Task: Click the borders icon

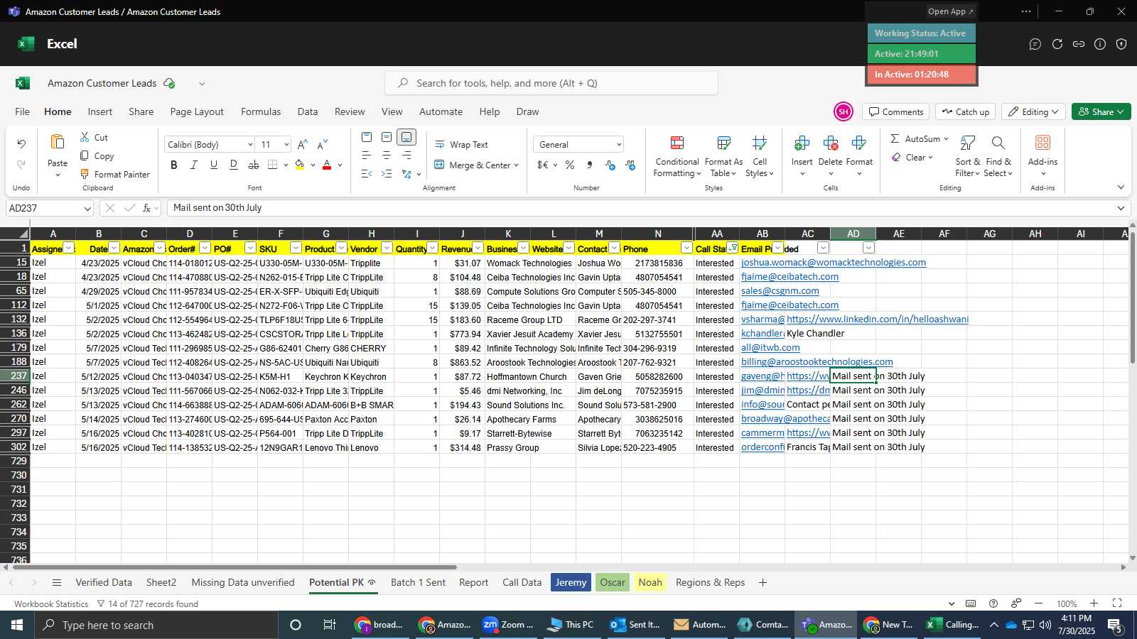Action: point(273,165)
